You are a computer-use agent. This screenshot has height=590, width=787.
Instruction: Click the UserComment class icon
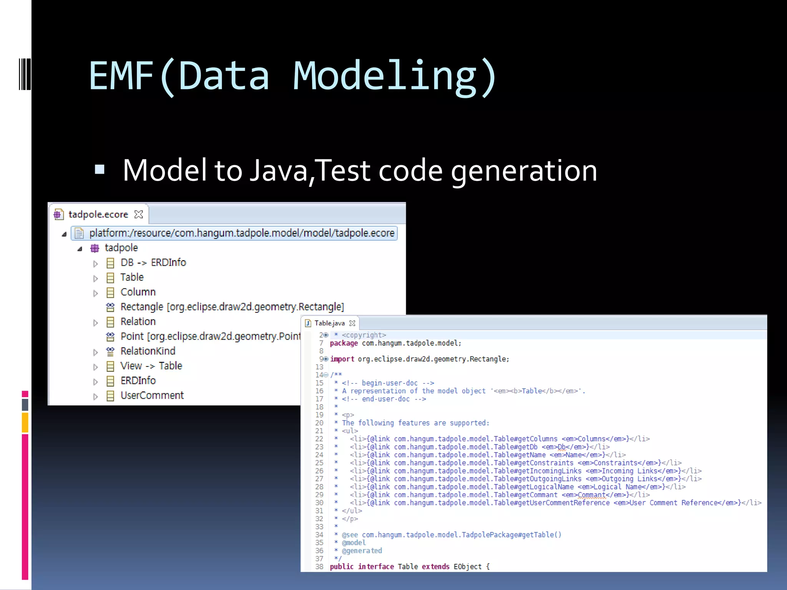point(110,396)
